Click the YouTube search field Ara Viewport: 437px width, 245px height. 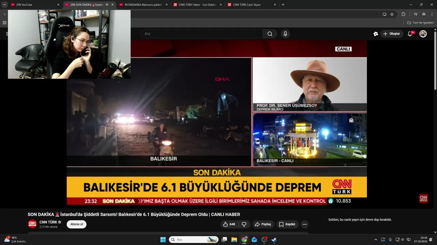pos(201,34)
